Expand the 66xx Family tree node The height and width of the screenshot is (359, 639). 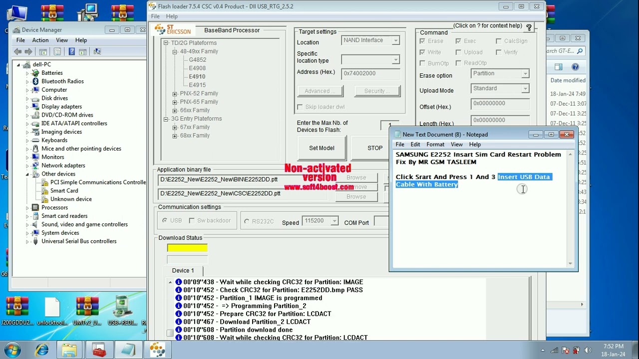tap(175, 111)
